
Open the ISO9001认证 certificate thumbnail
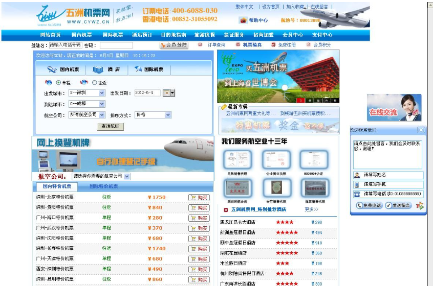click(x=313, y=159)
